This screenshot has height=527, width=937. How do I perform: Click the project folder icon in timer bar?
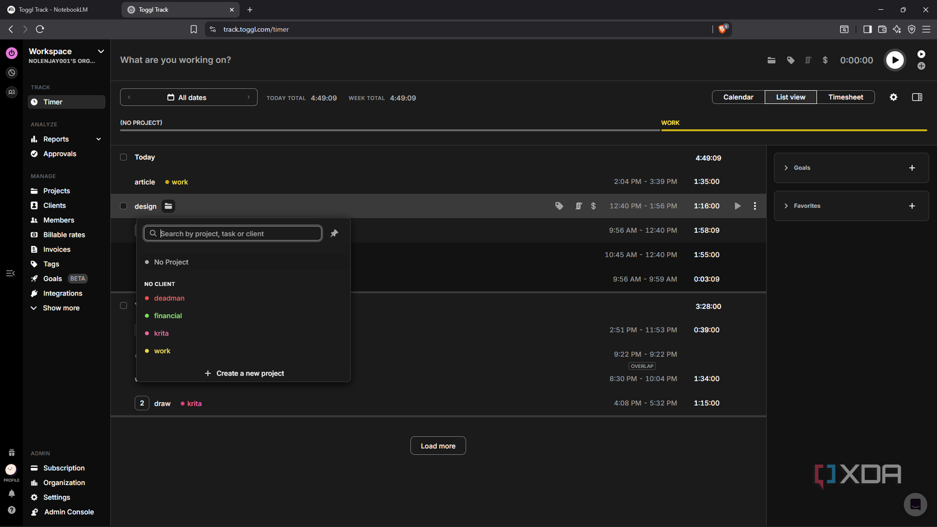[x=771, y=60]
